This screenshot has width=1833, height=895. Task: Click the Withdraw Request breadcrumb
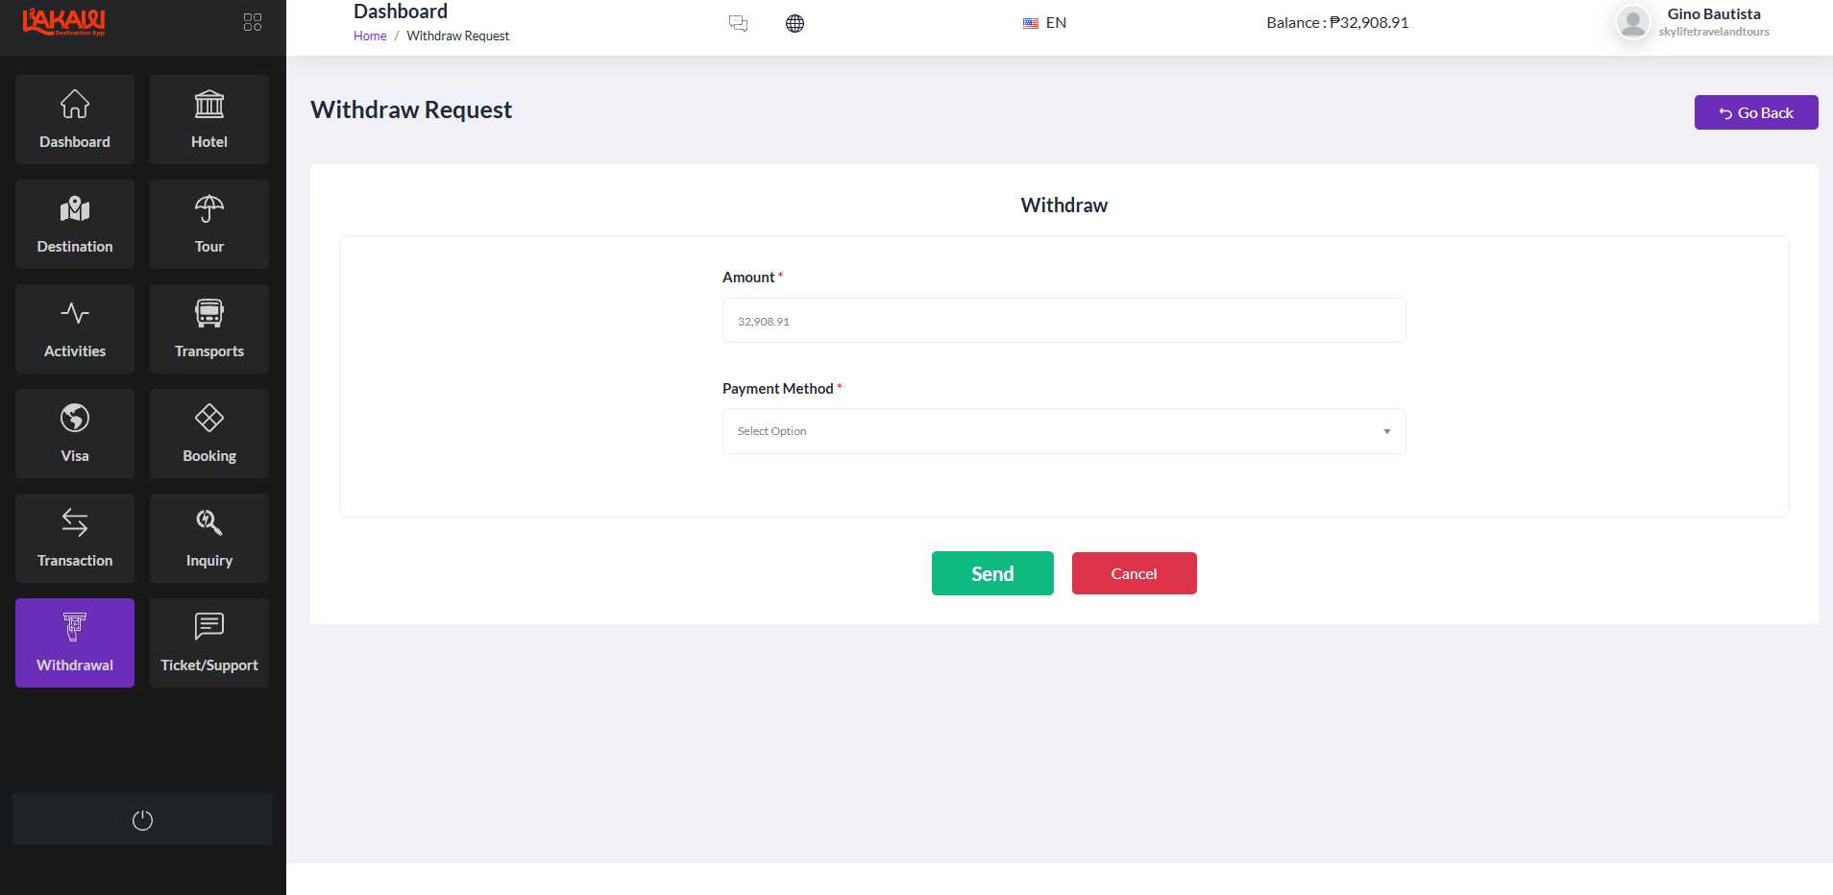point(458,36)
